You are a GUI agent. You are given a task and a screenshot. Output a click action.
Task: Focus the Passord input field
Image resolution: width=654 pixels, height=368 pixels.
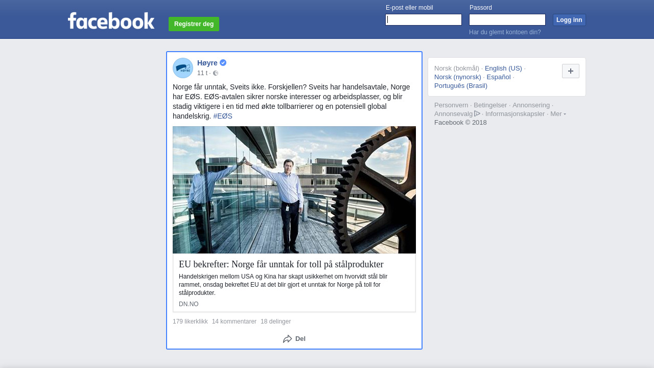(507, 20)
